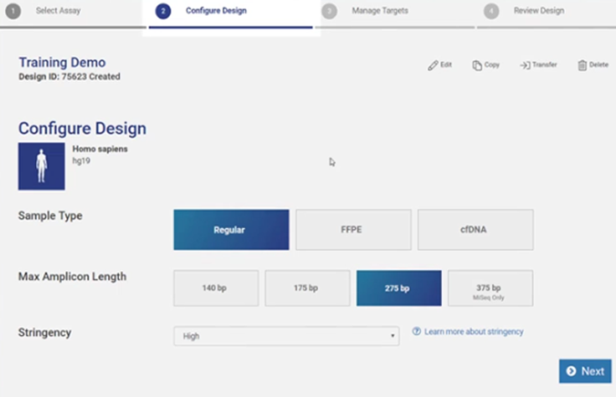Viewport: 616px width, 397px height.
Task: Click step 1 circle for Select Assay
Action: click(12, 12)
